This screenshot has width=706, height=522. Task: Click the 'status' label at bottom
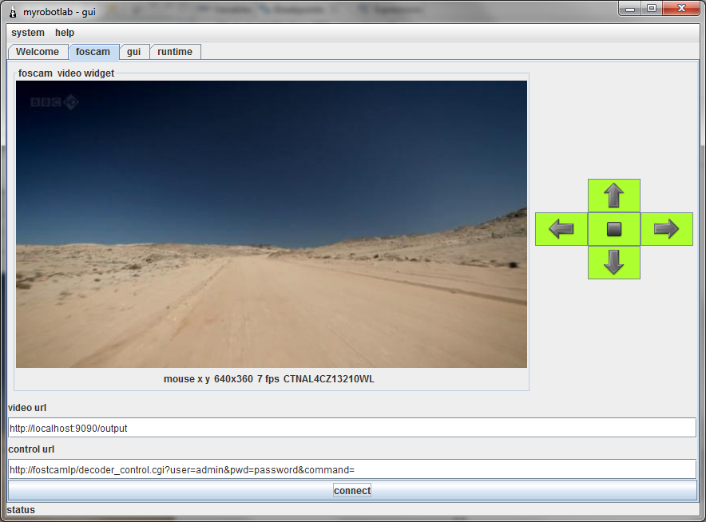21,510
